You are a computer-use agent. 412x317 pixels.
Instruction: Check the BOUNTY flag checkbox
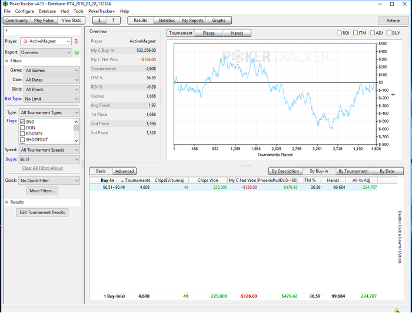pyautogui.click(x=22, y=134)
